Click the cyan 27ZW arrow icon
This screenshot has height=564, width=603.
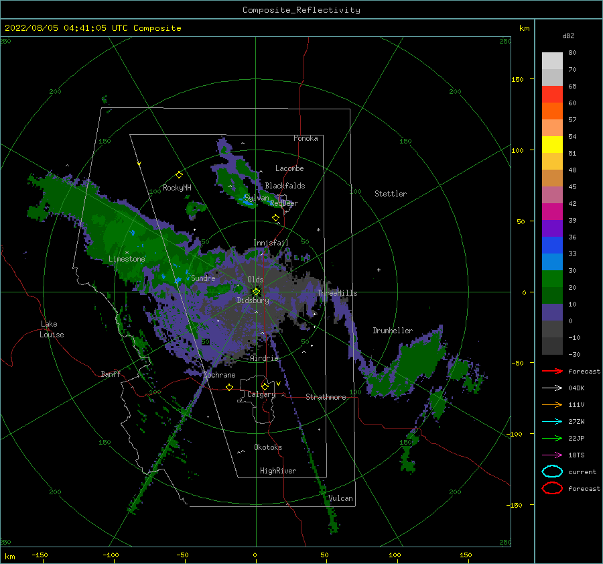click(x=552, y=422)
